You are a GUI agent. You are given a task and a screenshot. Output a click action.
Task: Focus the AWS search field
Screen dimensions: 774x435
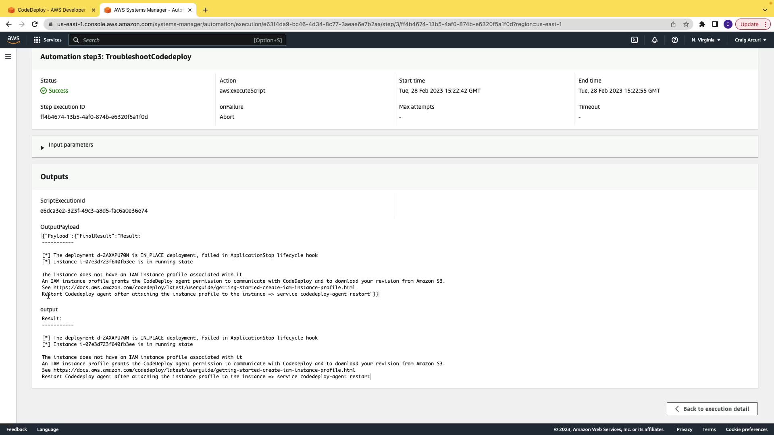click(x=177, y=40)
